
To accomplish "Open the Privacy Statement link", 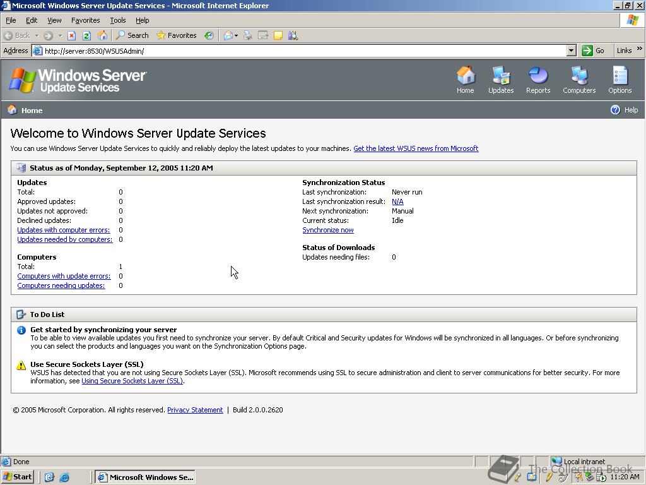I will (x=195, y=410).
